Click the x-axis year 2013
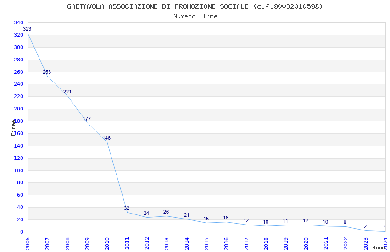Image resolution: width=390 pixels, height=252 pixels. coord(167,244)
